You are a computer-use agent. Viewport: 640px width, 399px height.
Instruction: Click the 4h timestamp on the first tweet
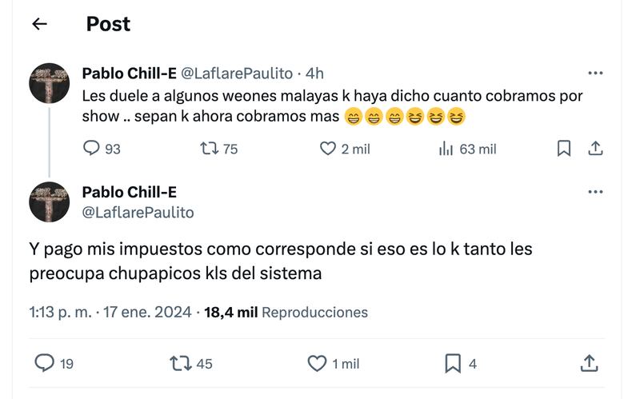click(314, 74)
